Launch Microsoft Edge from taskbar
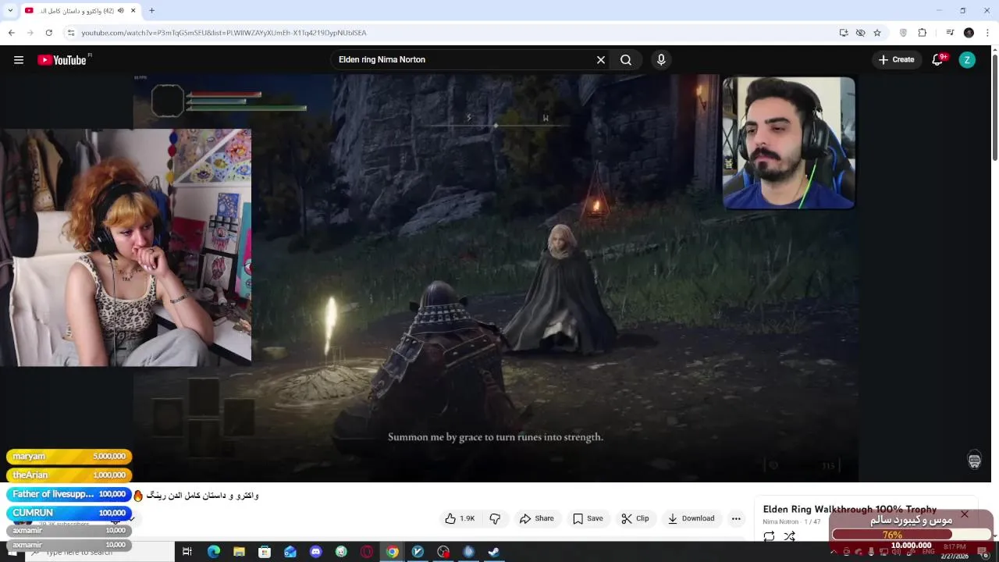This screenshot has height=562, width=999. (213, 552)
